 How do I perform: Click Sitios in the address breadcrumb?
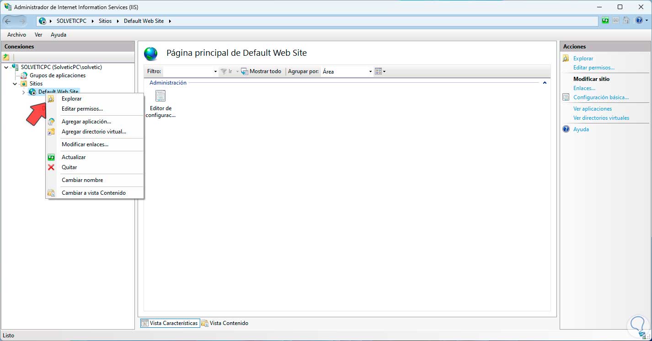pos(105,21)
